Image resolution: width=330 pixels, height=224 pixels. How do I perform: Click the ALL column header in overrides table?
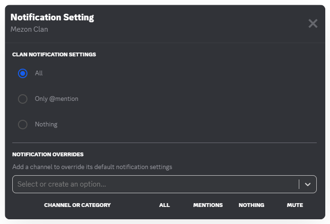coord(165,205)
